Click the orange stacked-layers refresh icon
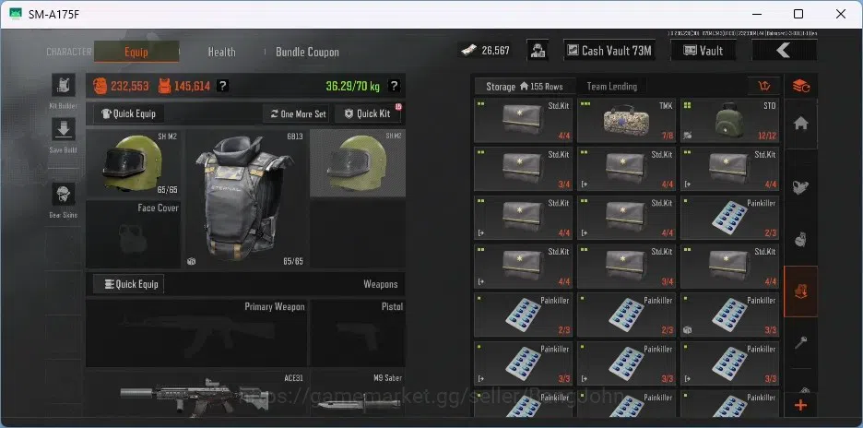 pyautogui.click(x=801, y=86)
